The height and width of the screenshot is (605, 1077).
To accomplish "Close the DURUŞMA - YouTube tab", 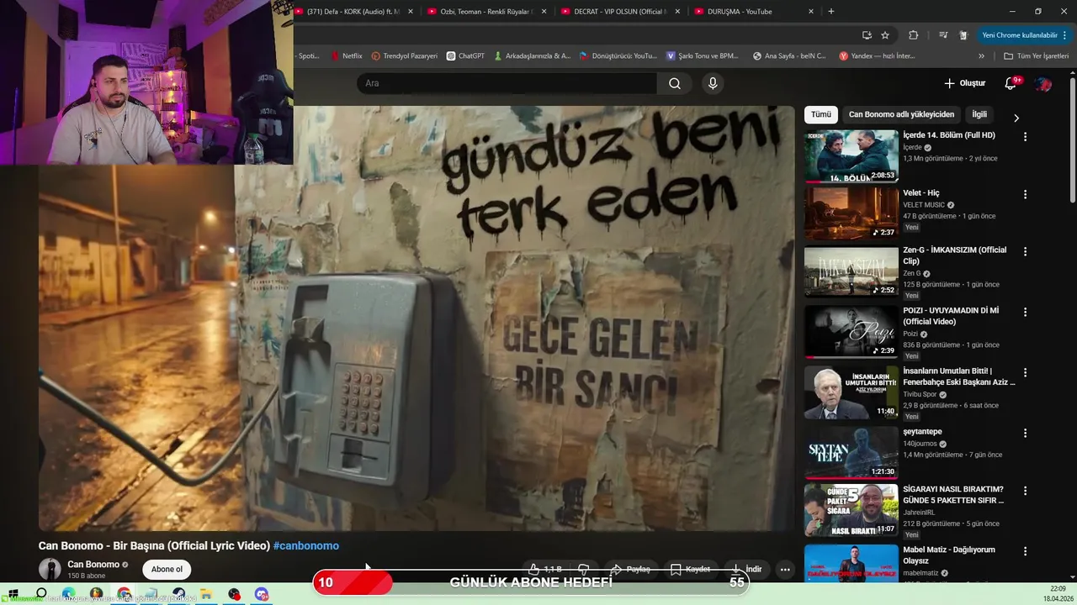I will [x=811, y=11].
